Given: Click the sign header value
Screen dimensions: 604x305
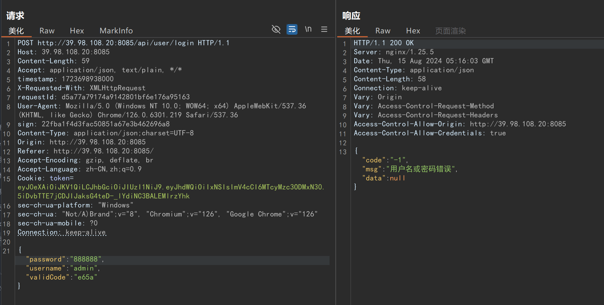Looking at the screenshot, I should [x=106, y=124].
